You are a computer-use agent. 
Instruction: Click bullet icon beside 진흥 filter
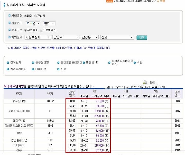[x=58, y=69]
